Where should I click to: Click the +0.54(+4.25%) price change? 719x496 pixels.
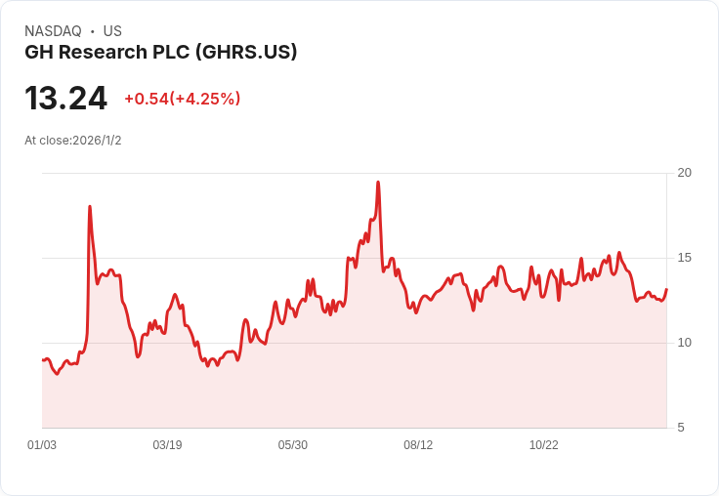pos(182,99)
